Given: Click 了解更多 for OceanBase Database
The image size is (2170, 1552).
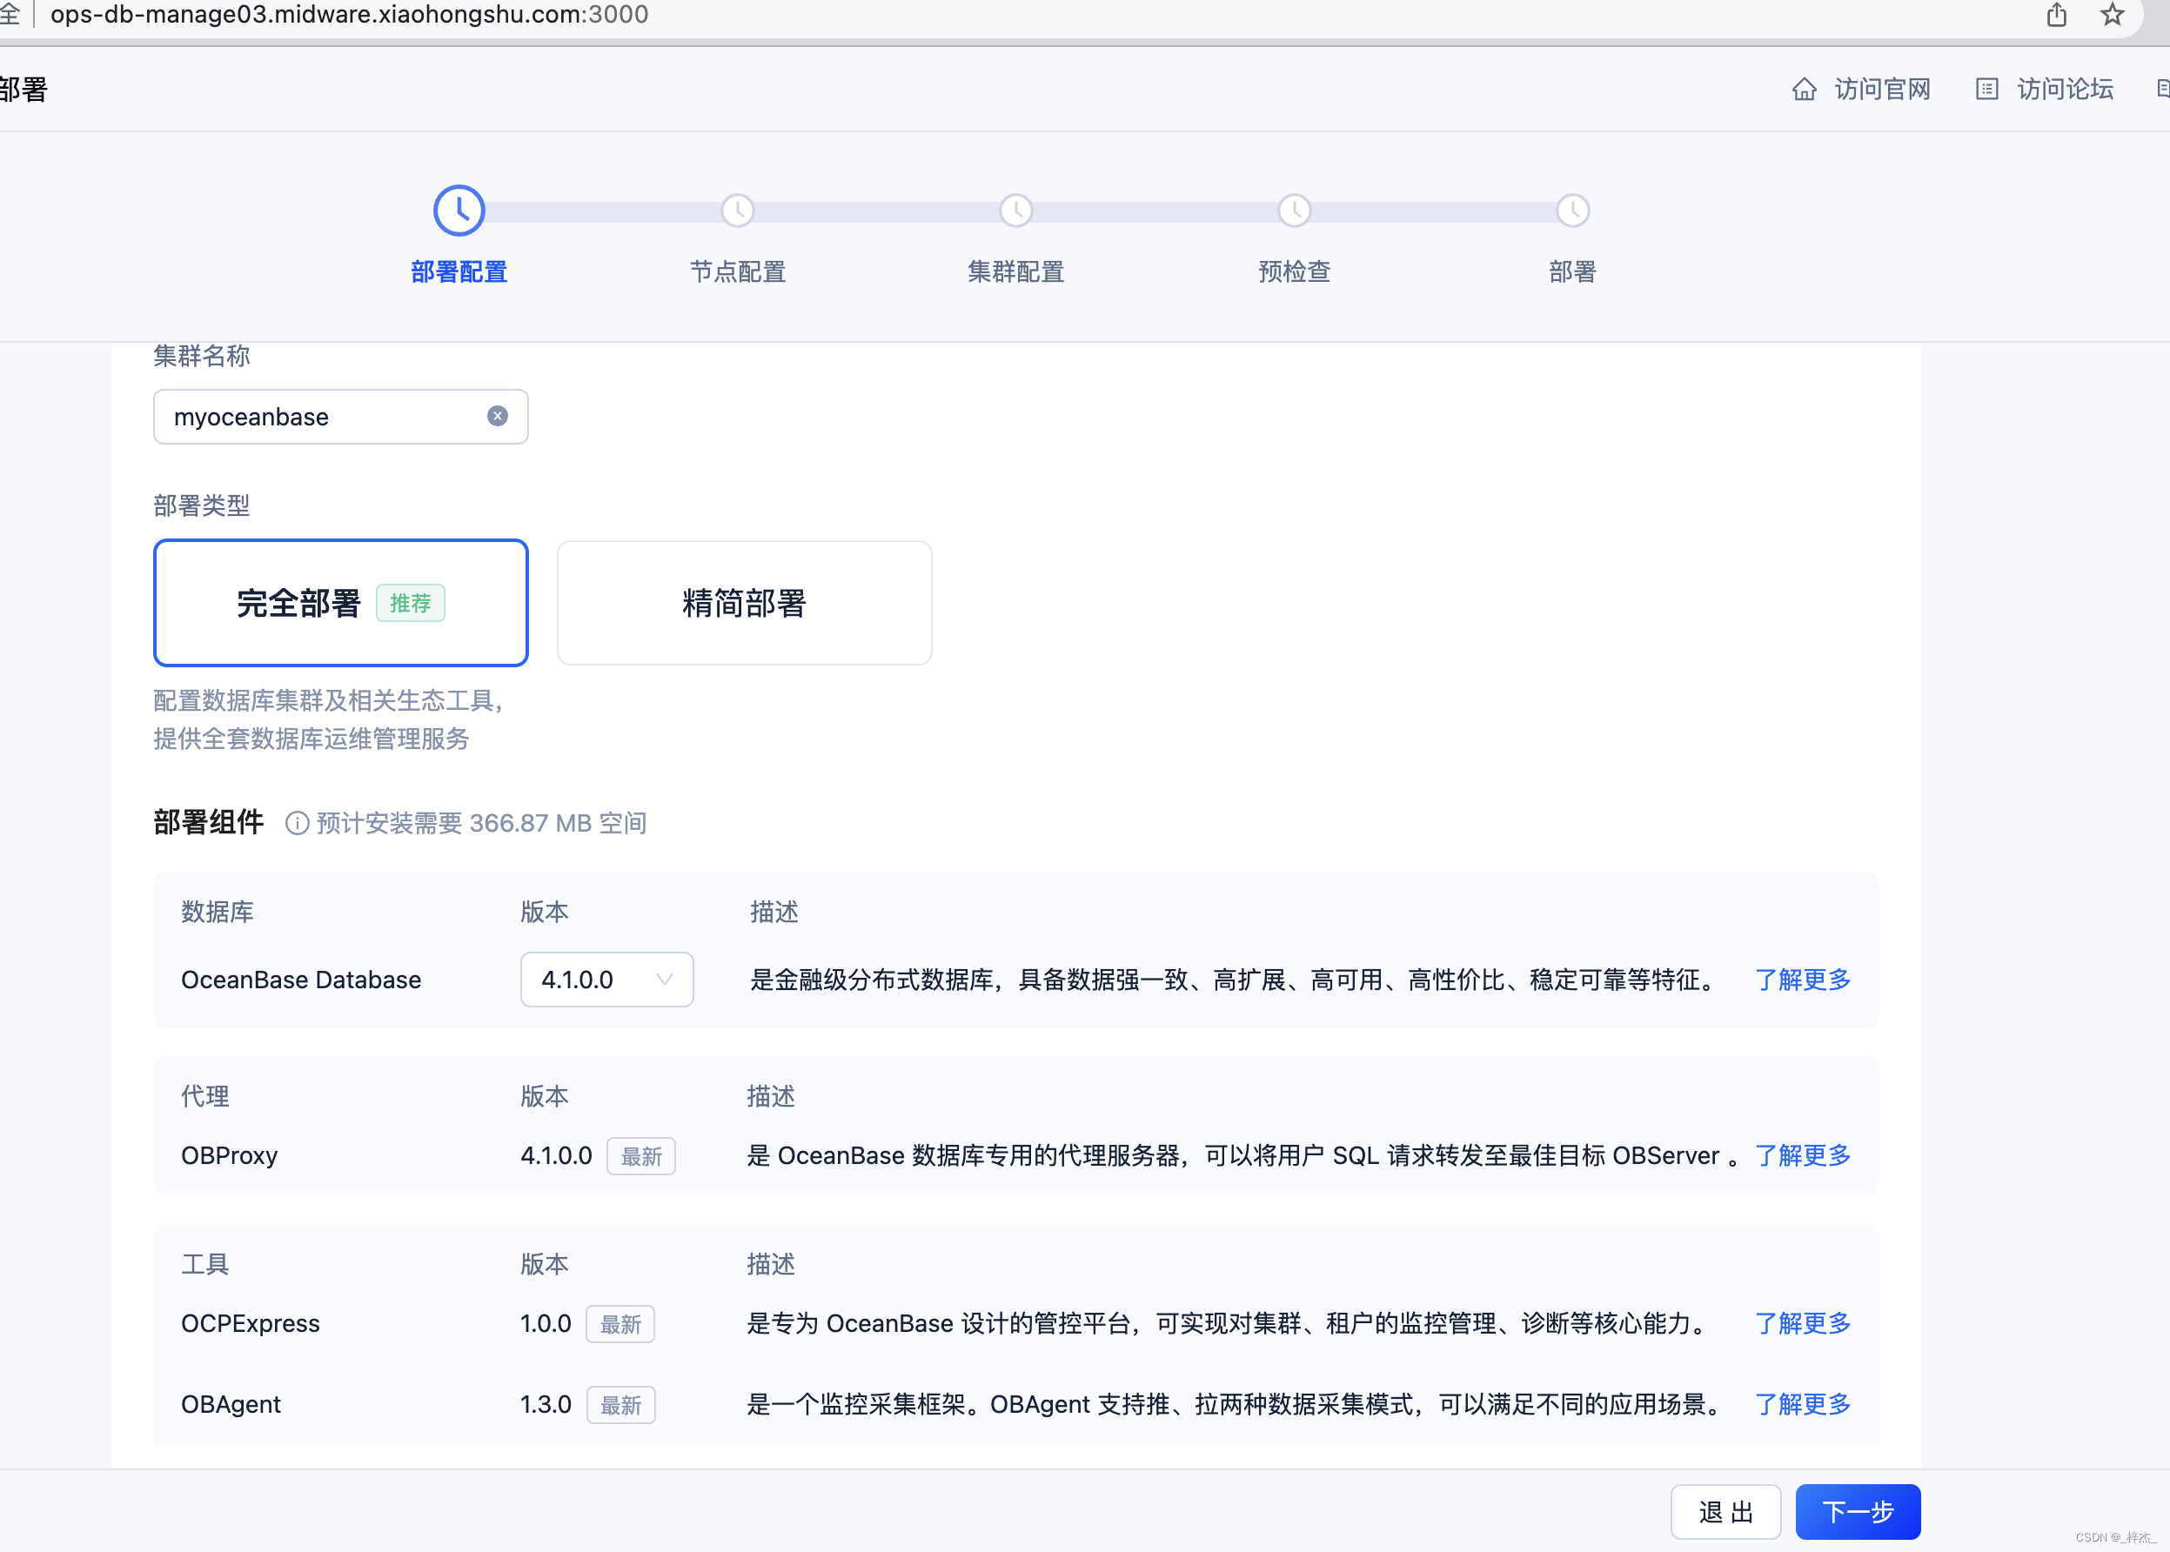Looking at the screenshot, I should coord(1802,980).
